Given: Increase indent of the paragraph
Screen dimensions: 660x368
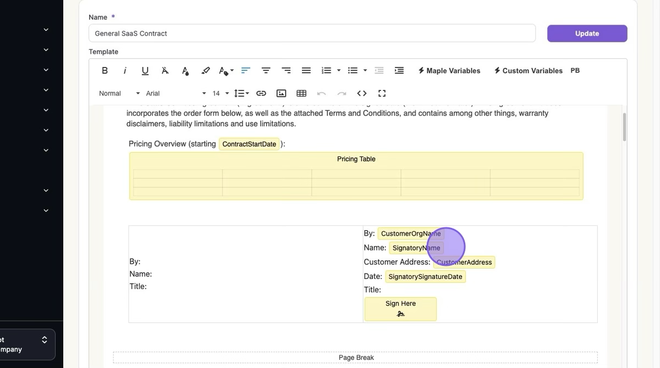Looking at the screenshot, I should (399, 70).
